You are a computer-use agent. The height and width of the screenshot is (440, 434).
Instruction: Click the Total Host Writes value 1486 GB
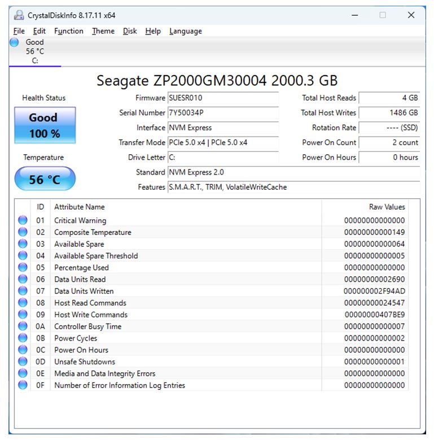[x=389, y=113]
